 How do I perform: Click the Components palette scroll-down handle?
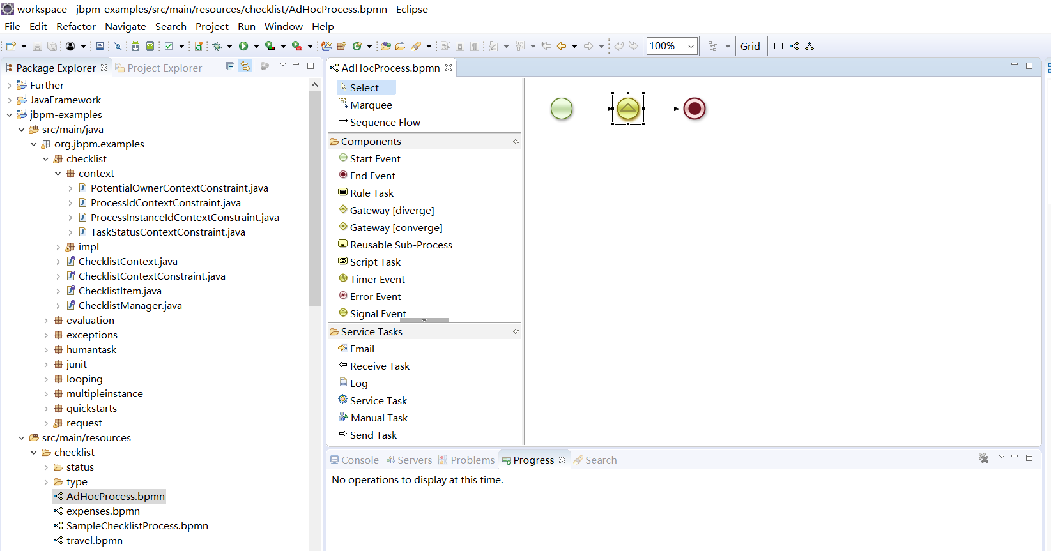tap(424, 320)
